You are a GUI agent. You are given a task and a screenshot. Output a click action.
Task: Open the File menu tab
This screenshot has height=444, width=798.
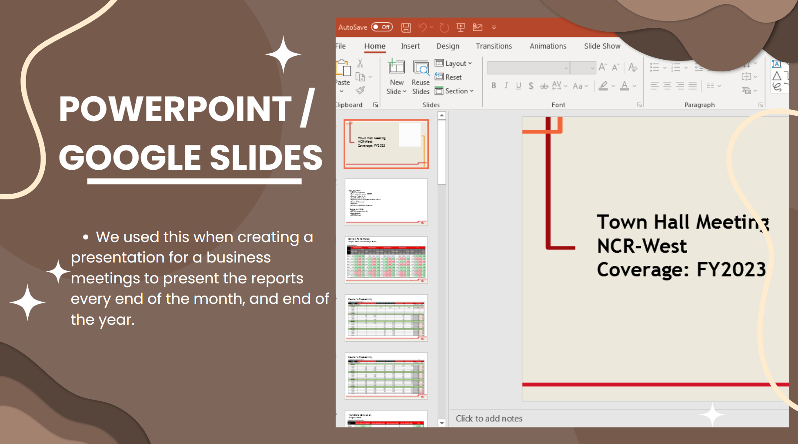point(341,46)
